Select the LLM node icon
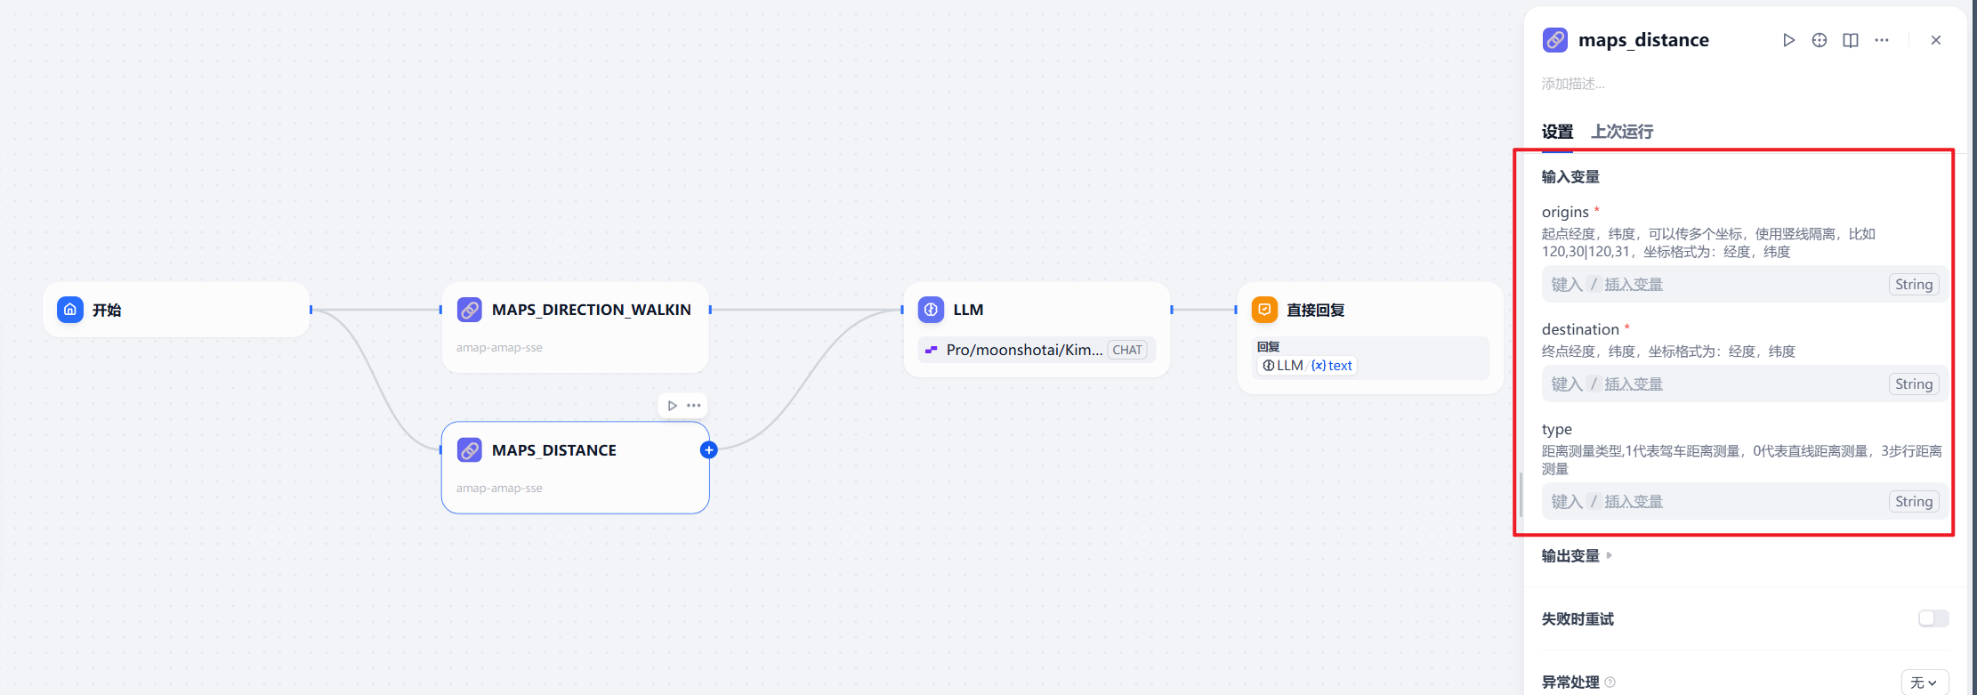The height and width of the screenshot is (695, 1977). pyautogui.click(x=931, y=310)
